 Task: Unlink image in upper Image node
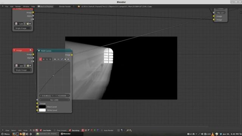(x=30, y=24)
